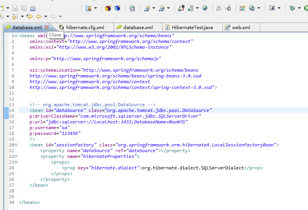Click the closing </beans> tag
The height and width of the screenshot is (210, 308).
[29, 202]
